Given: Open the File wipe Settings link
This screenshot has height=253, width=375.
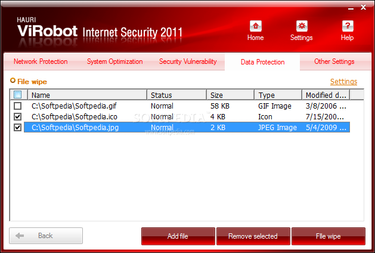Looking at the screenshot, I should (x=343, y=82).
